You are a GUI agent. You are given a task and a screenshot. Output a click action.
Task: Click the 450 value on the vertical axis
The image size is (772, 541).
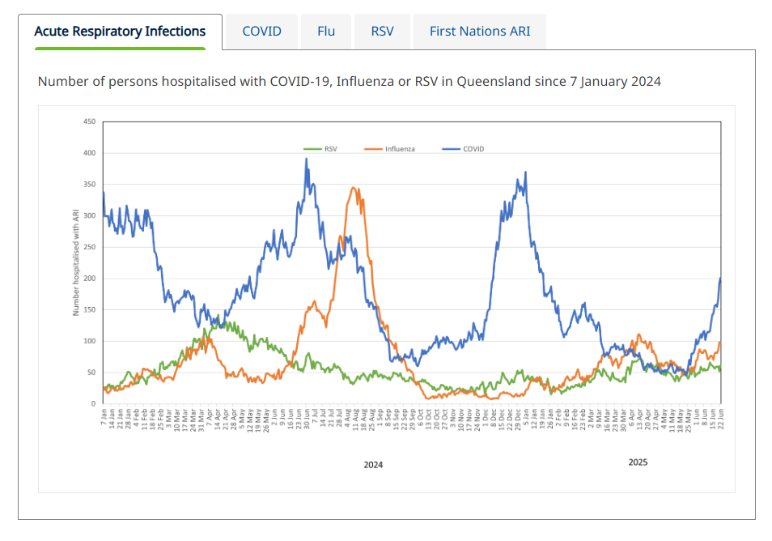[89, 121]
